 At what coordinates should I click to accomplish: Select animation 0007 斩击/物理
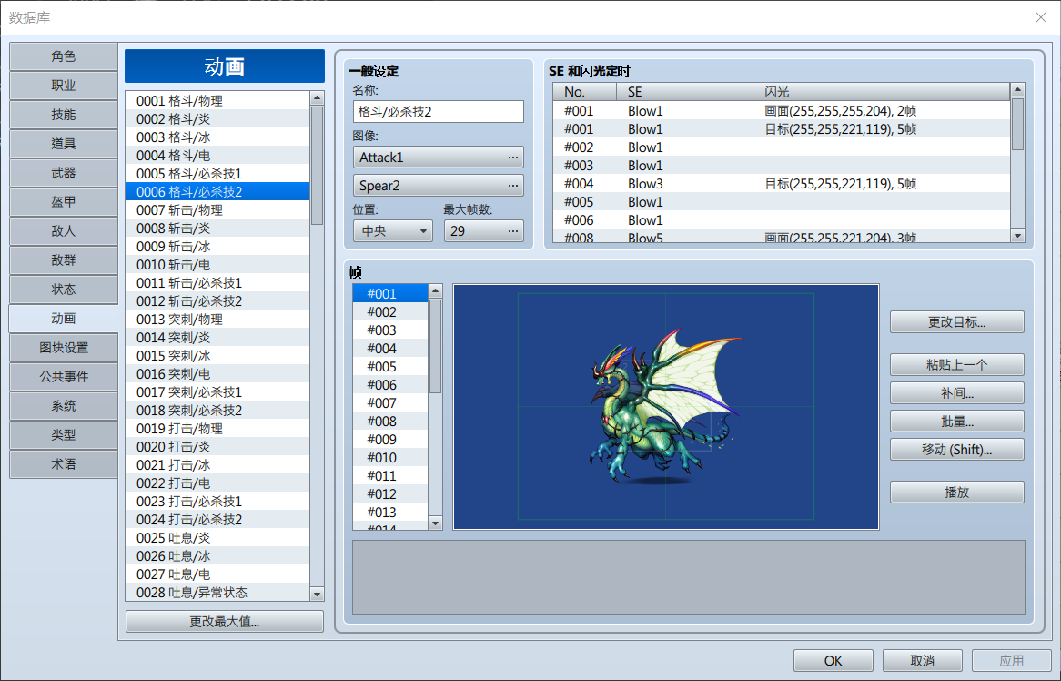pos(217,209)
